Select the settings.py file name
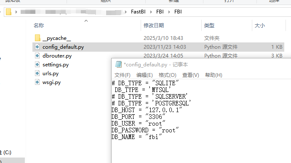 56,65
